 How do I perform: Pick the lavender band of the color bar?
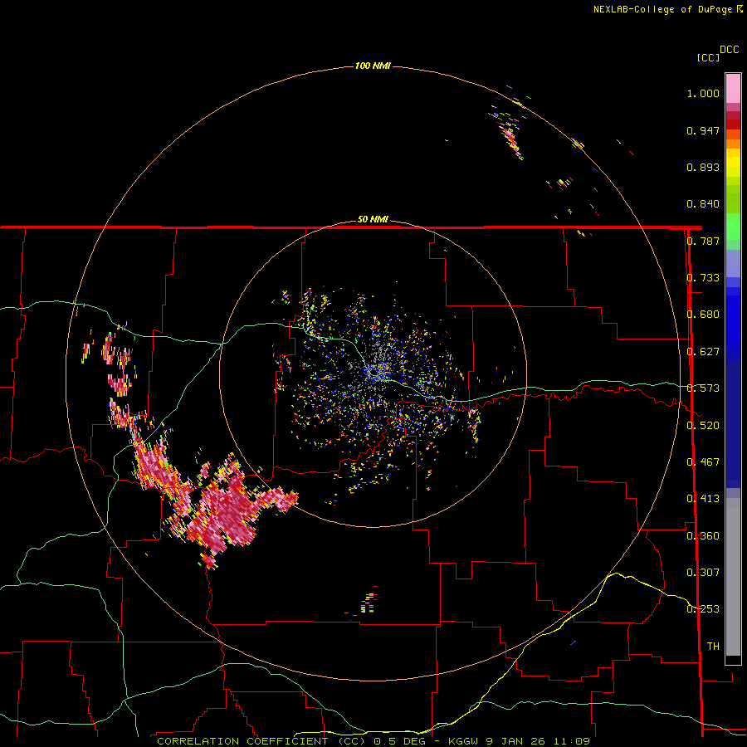(x=733, y=263)
